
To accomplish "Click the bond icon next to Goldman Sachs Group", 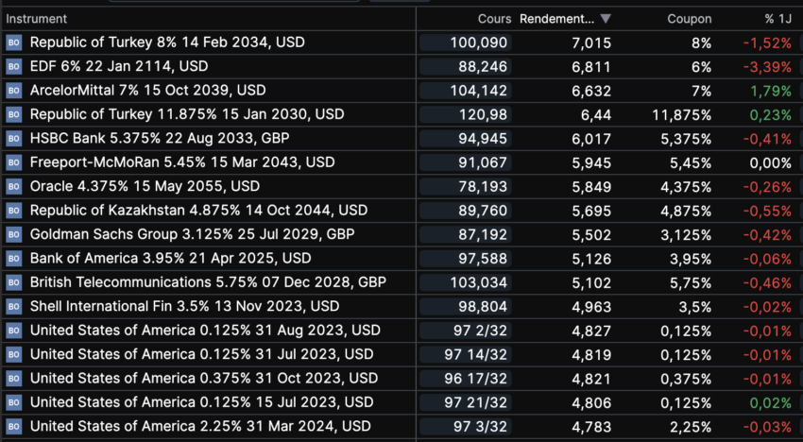I will point(13,234).
